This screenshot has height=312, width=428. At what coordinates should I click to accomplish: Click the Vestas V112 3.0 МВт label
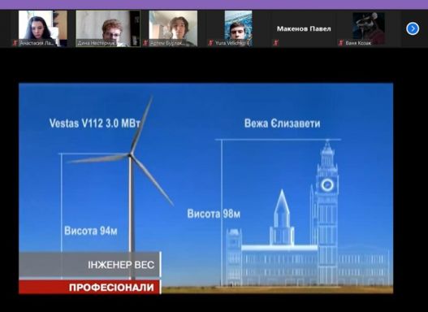point(95,123)
